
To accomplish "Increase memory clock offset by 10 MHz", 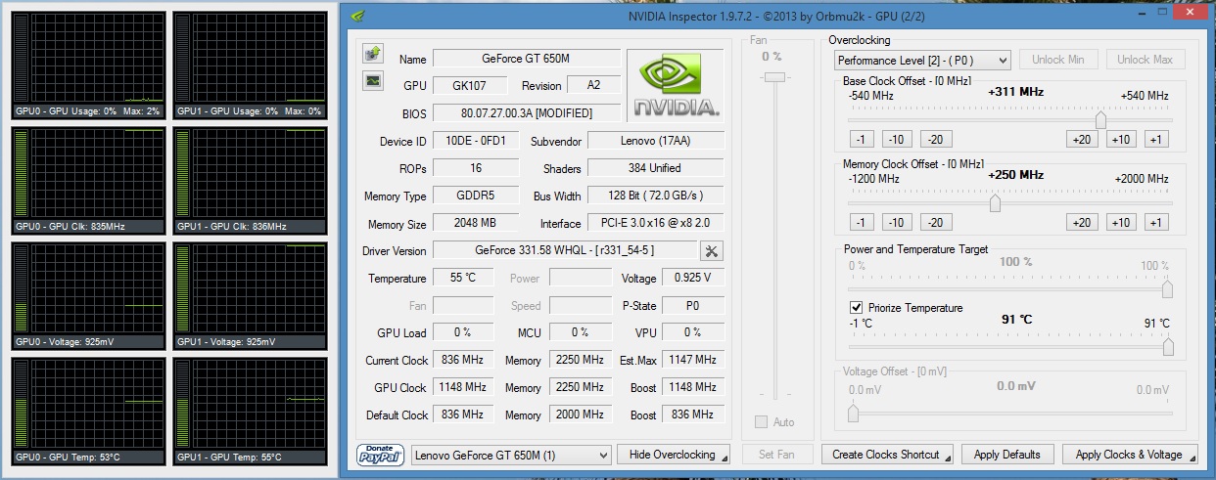I will click(x=1121, y=222).
